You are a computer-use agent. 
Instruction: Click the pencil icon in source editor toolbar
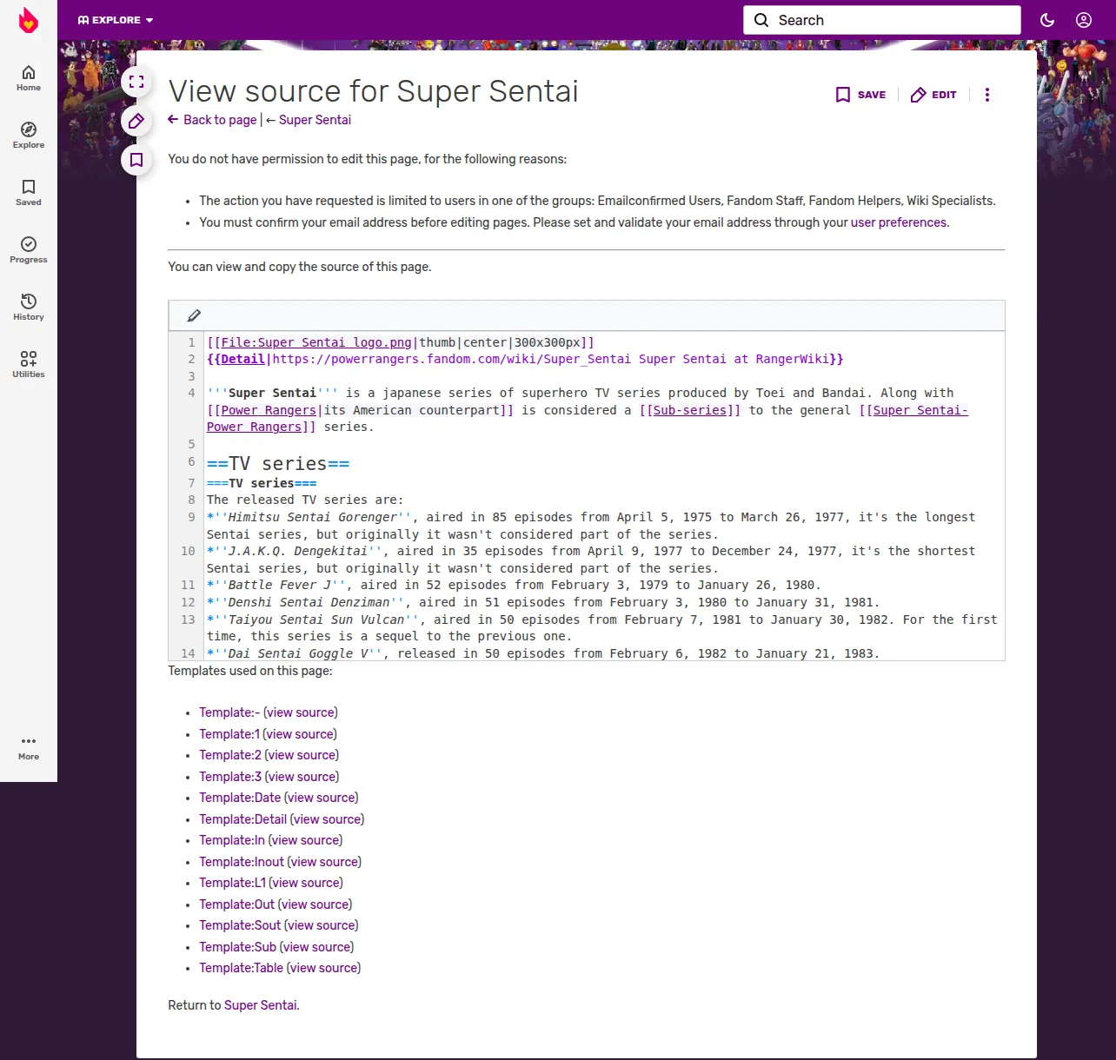coord(194,315)
